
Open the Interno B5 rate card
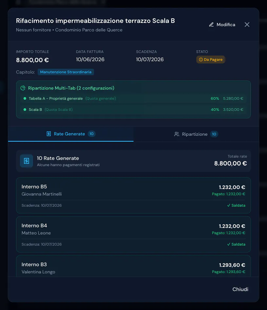click(x=133, y=195)
